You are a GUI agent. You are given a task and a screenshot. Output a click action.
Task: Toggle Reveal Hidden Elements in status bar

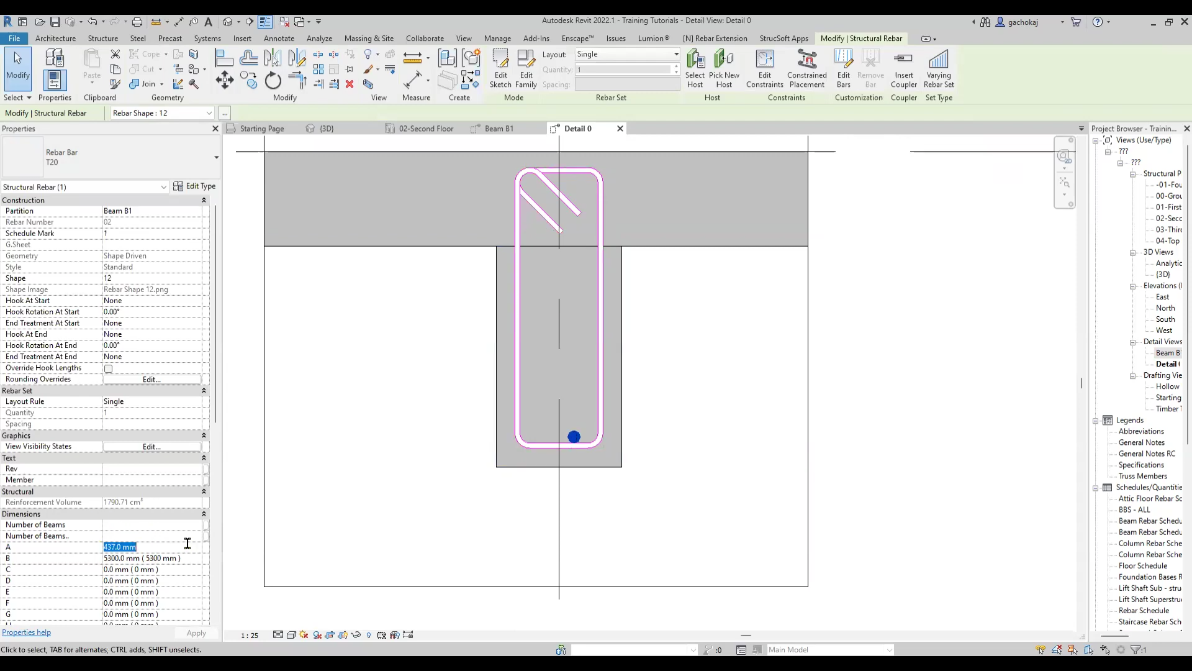click(369, 635)
